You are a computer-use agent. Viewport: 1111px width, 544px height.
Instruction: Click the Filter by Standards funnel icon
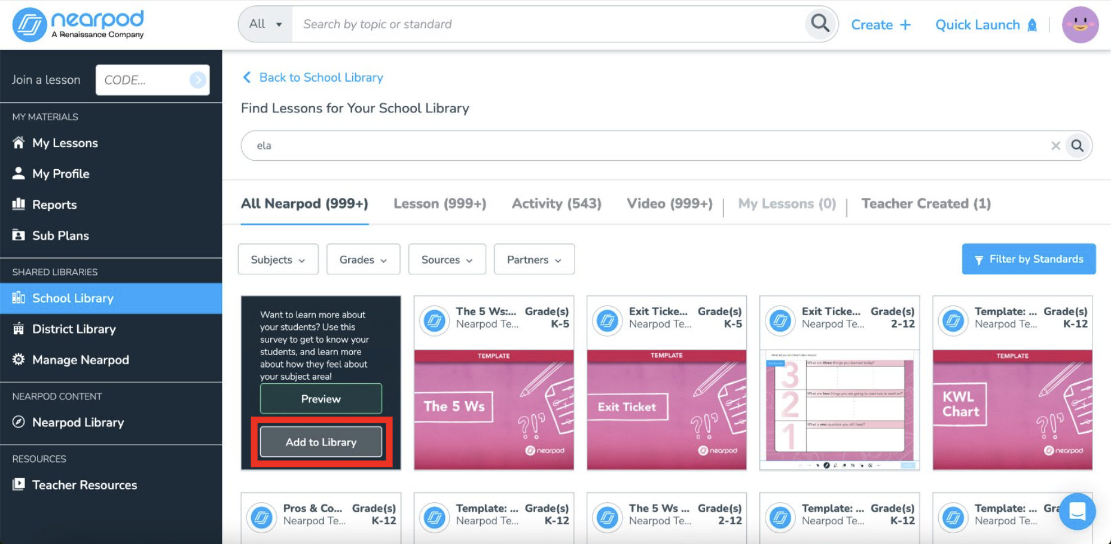click(979, 260)
